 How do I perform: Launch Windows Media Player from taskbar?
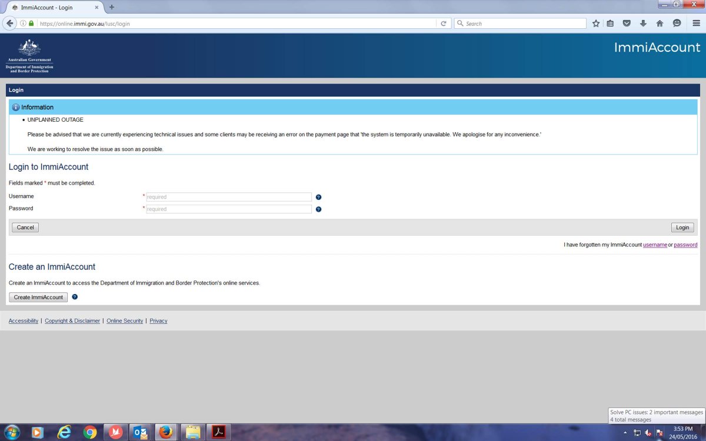pyautogui.click(x=37, y=432)
